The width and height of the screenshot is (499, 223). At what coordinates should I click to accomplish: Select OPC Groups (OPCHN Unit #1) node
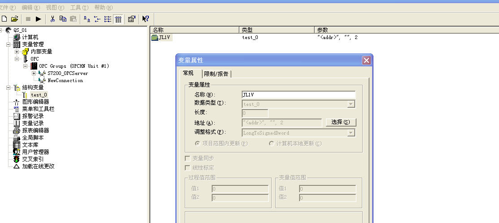click(x=74, y=66)
